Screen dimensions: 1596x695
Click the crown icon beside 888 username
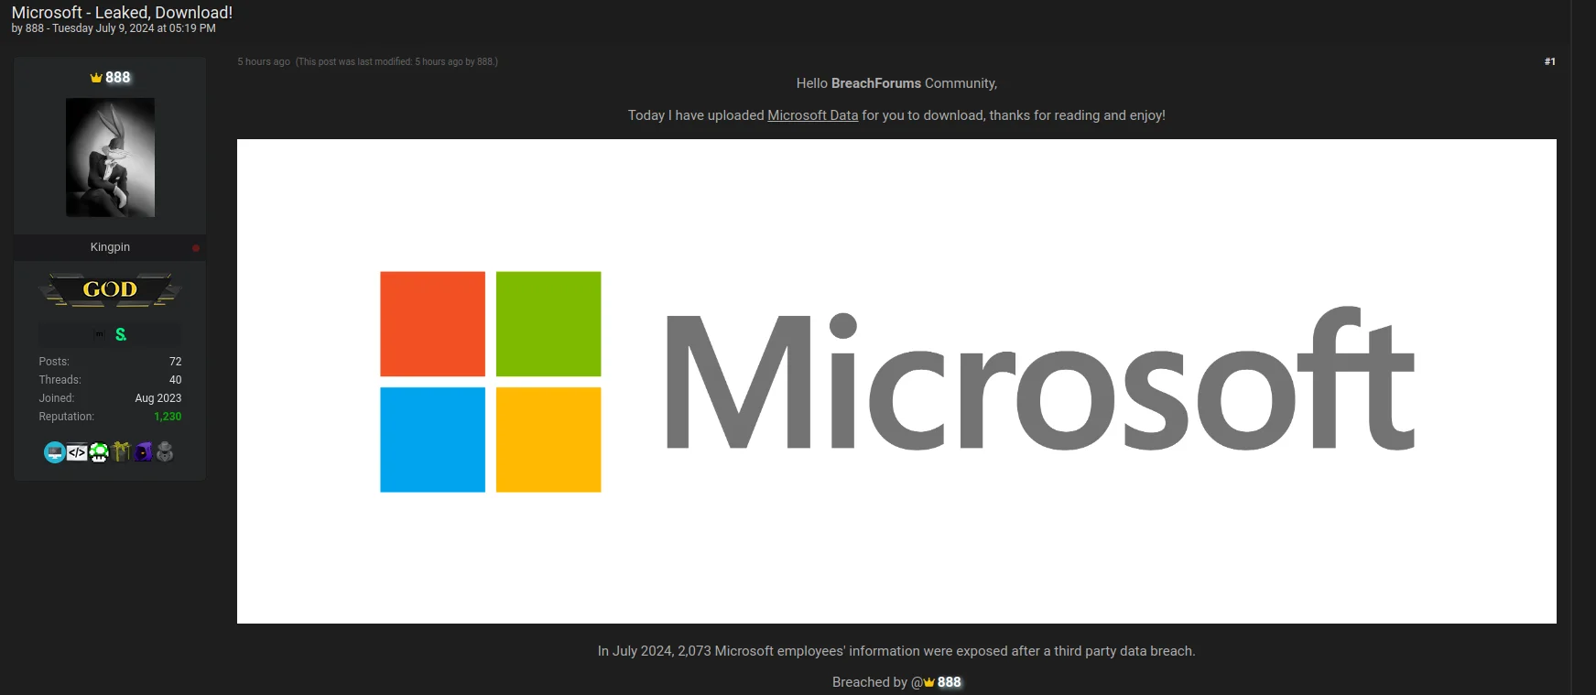tap(96, 78)
